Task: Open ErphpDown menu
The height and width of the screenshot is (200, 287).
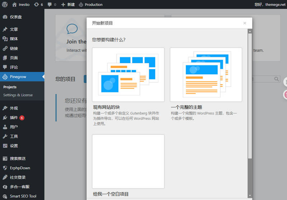Action: 22,168
